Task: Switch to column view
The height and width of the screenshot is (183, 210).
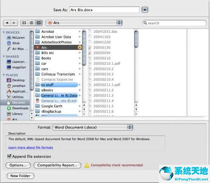Action: [39, 23]
